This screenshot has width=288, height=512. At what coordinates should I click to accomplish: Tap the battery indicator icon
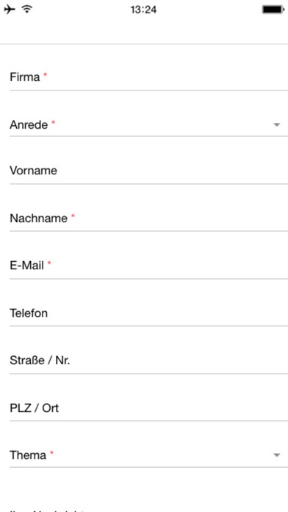click(x=273, y=10)
